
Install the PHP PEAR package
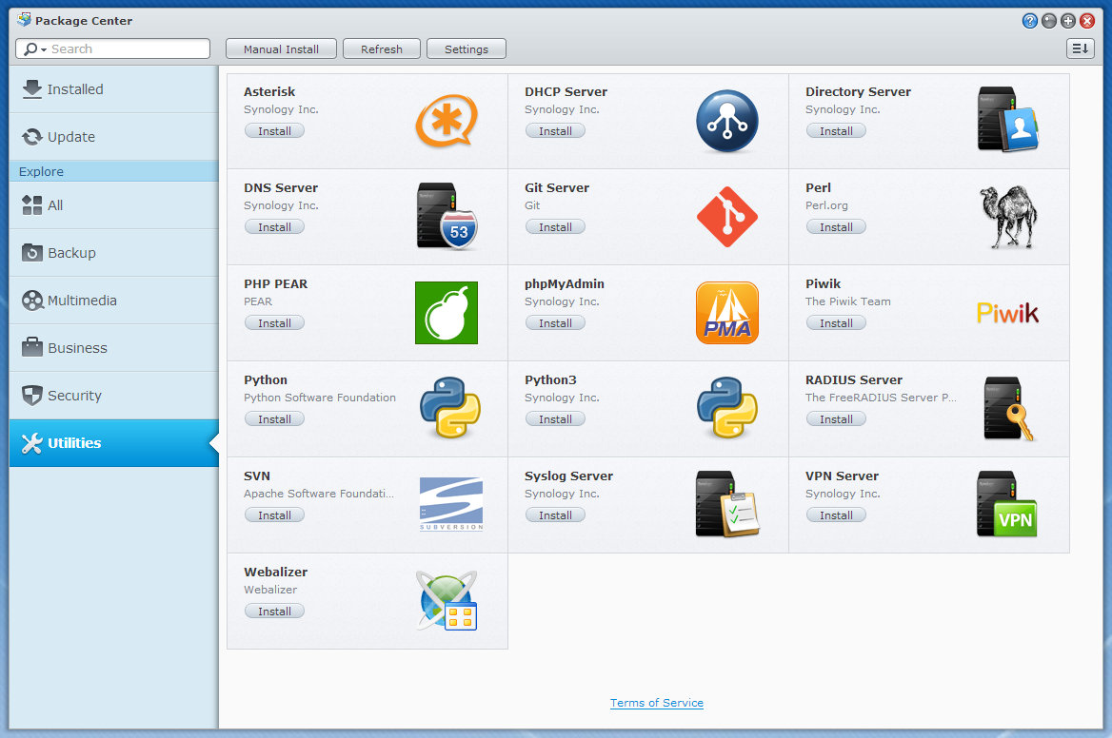(274, 323)
